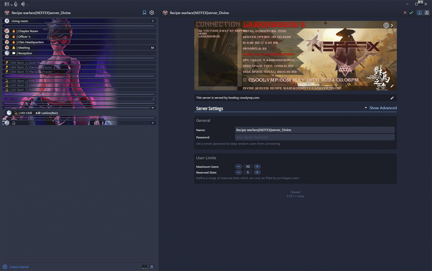Click the RFK icon in the top bar

coord(7,4)
